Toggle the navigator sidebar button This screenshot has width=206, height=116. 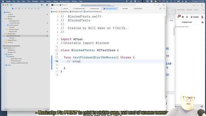[11, 5]
